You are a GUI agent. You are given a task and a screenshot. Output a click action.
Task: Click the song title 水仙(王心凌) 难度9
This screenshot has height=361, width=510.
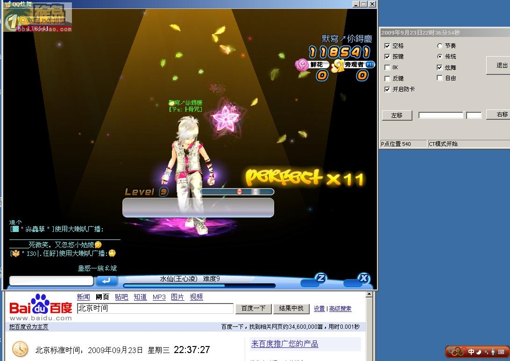190,279
